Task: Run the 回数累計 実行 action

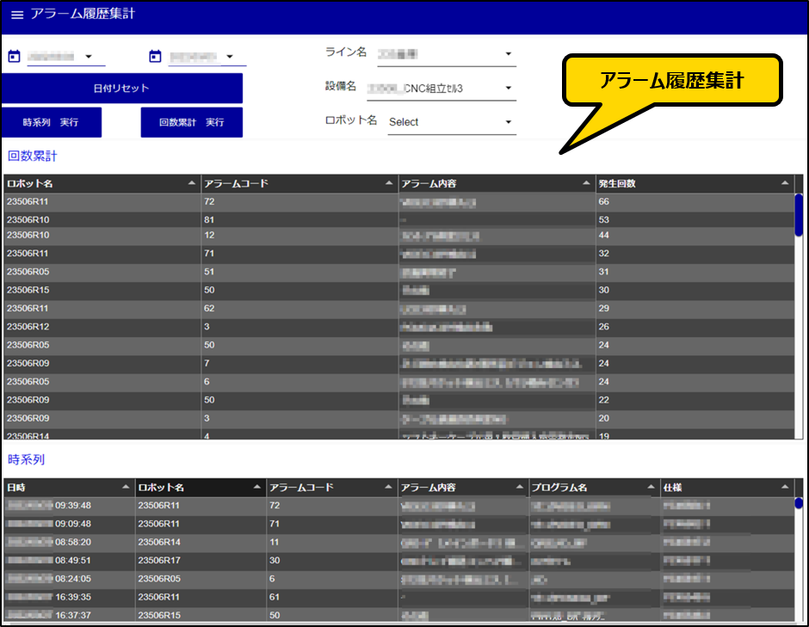Action: click(191, 122)
